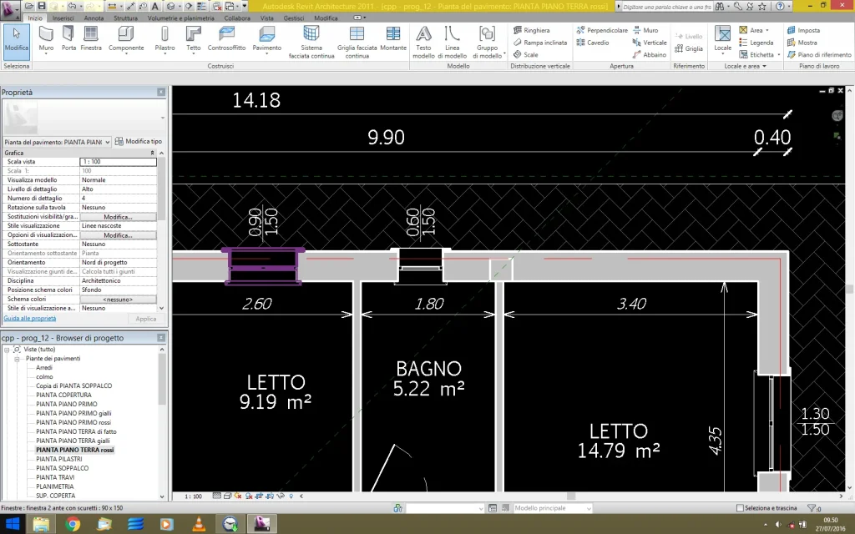Switch to the Collabora ribbon tab
Image resolution: width=855 pixels, height=534 pixels.
(237, 18)
